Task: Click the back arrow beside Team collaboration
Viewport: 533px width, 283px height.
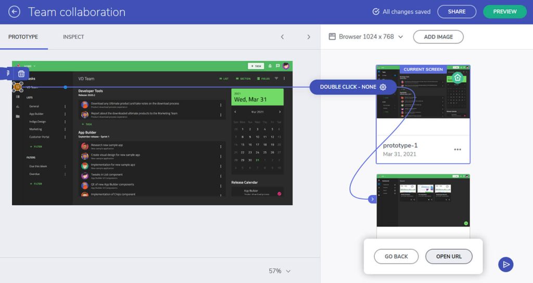Action: tap(14, 12)
